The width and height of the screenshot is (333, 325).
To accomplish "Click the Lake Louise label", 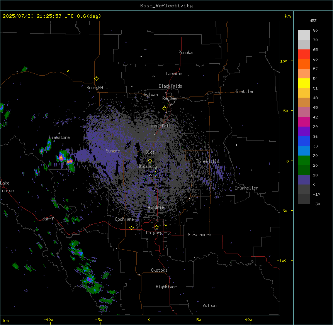I will (7, 187).
